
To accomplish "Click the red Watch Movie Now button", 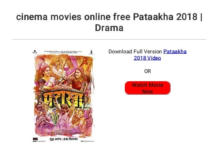I will click(x=148, y=88).
